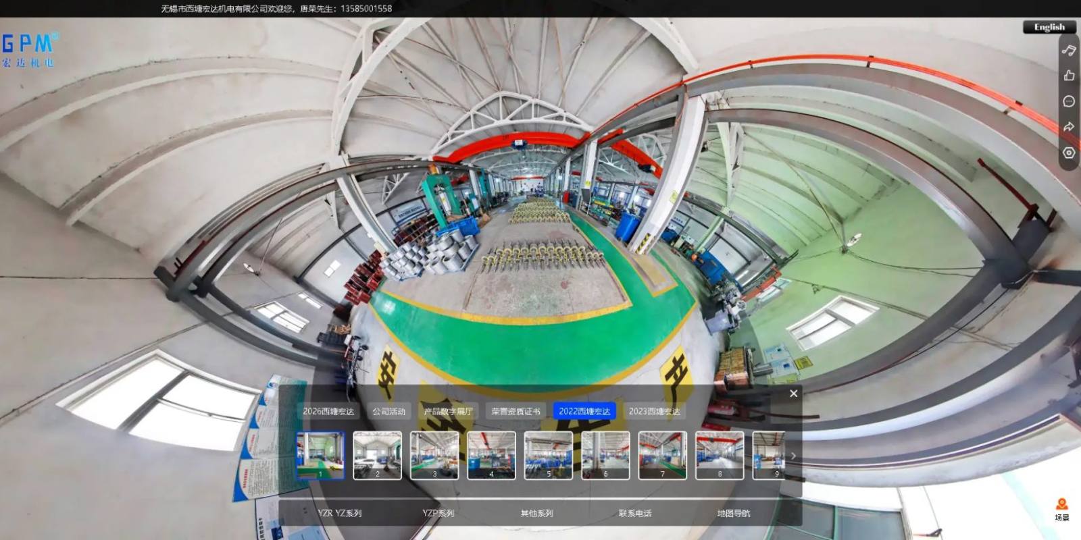Click the orange 场景 scene icon
The width and height of the screenshot is (1081, 540).
coord(1062,510)
